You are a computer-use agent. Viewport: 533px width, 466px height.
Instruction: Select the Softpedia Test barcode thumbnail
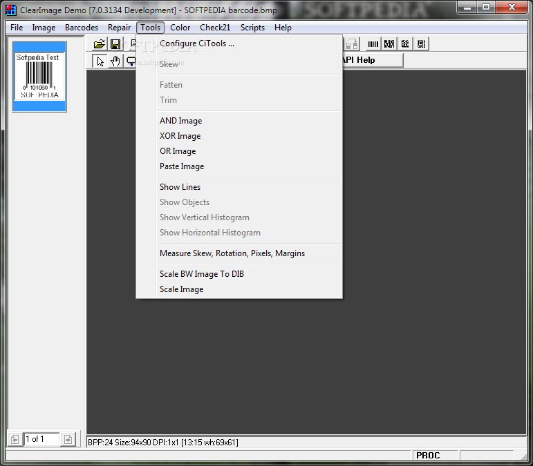click(x=39, y=77)
